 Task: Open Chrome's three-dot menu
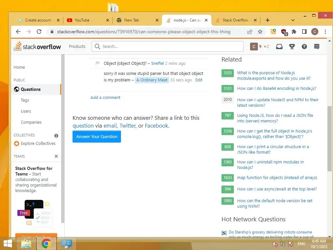[325, 32]
